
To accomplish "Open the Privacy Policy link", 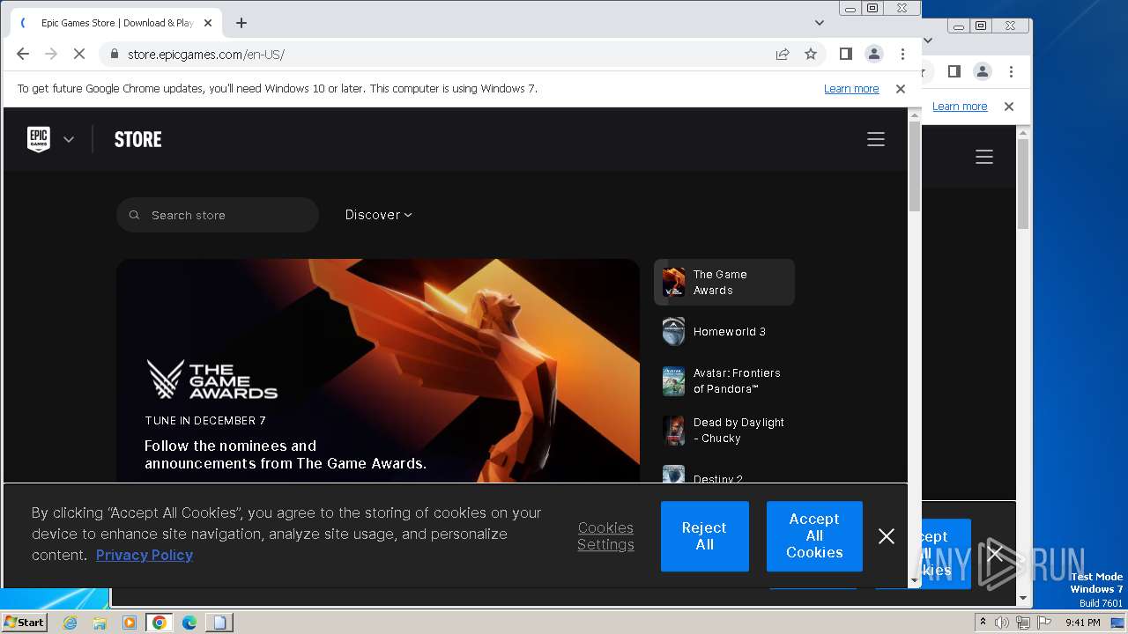I will (145, 555).
